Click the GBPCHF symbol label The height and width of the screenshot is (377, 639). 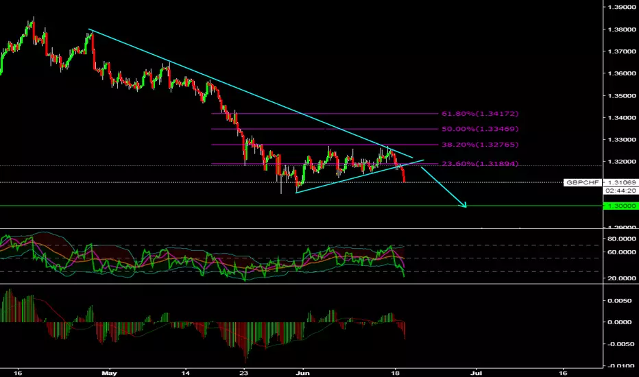[582, 182]
